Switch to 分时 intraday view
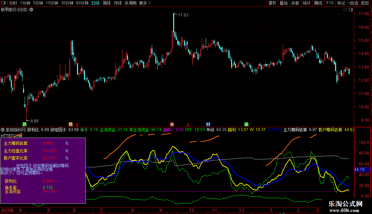This screenshot has width=372, height=214. (13, 3)
